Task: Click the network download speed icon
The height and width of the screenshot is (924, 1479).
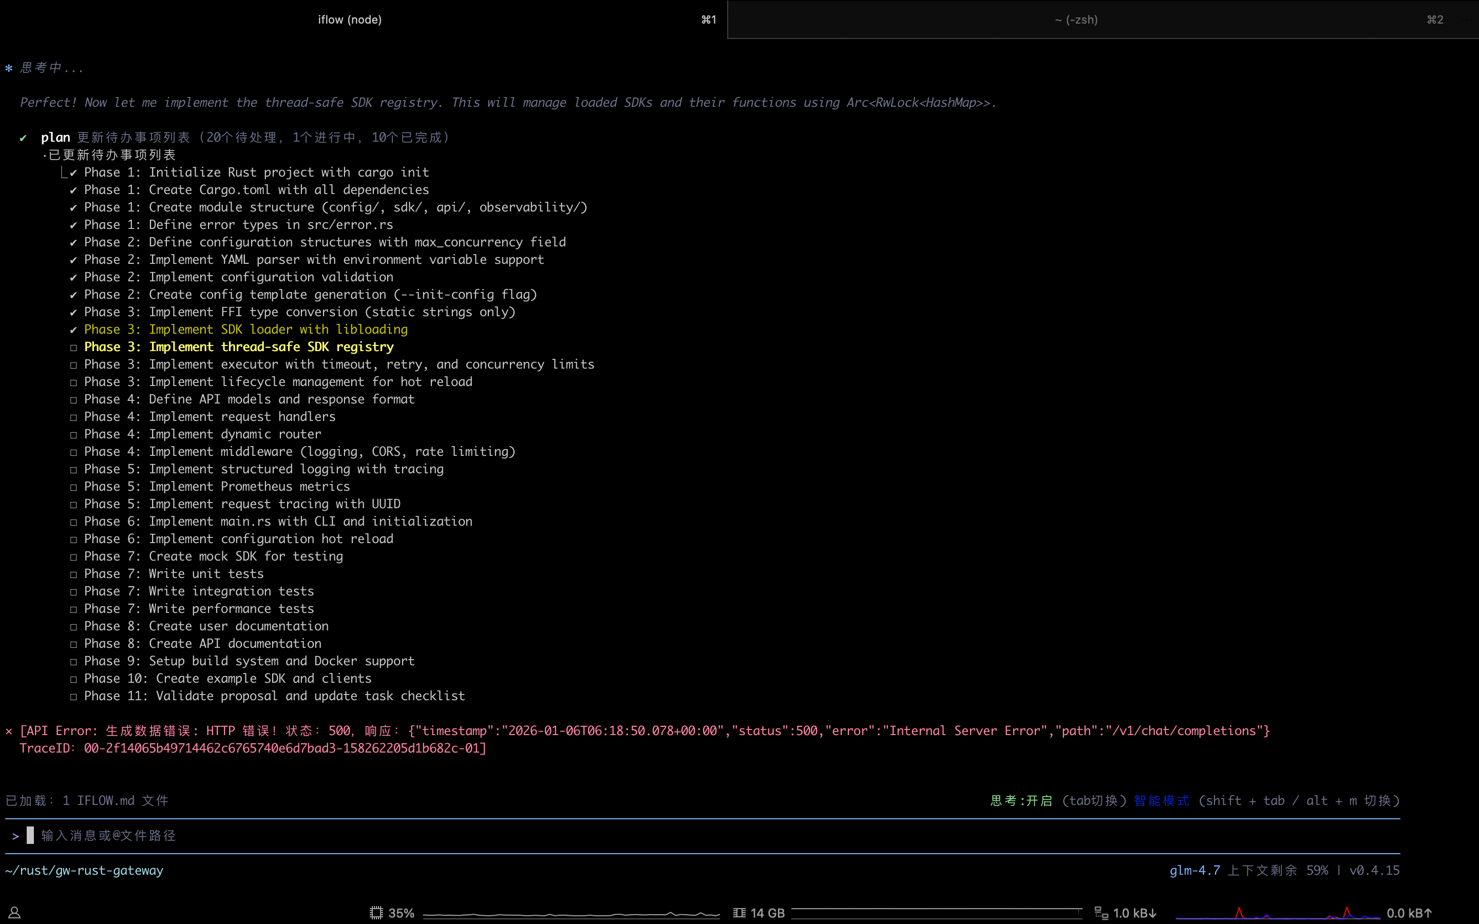Action: pos(1102,912)
